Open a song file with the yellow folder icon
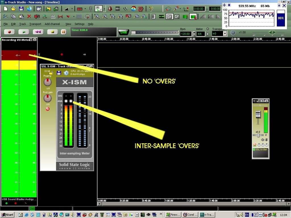Image resolution: width=291 pixels, height=218 pixels. (x=13, y=9)
